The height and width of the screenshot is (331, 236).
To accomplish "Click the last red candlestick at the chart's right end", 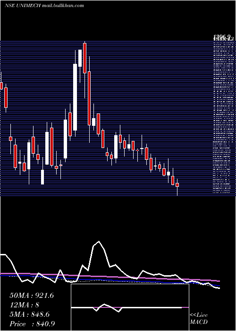I will coord(177,185).
